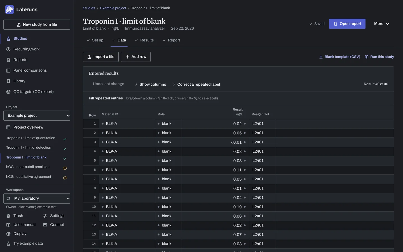Download Blank template (CSV)
The image size is (403, 252).
(x=339, y=57)
